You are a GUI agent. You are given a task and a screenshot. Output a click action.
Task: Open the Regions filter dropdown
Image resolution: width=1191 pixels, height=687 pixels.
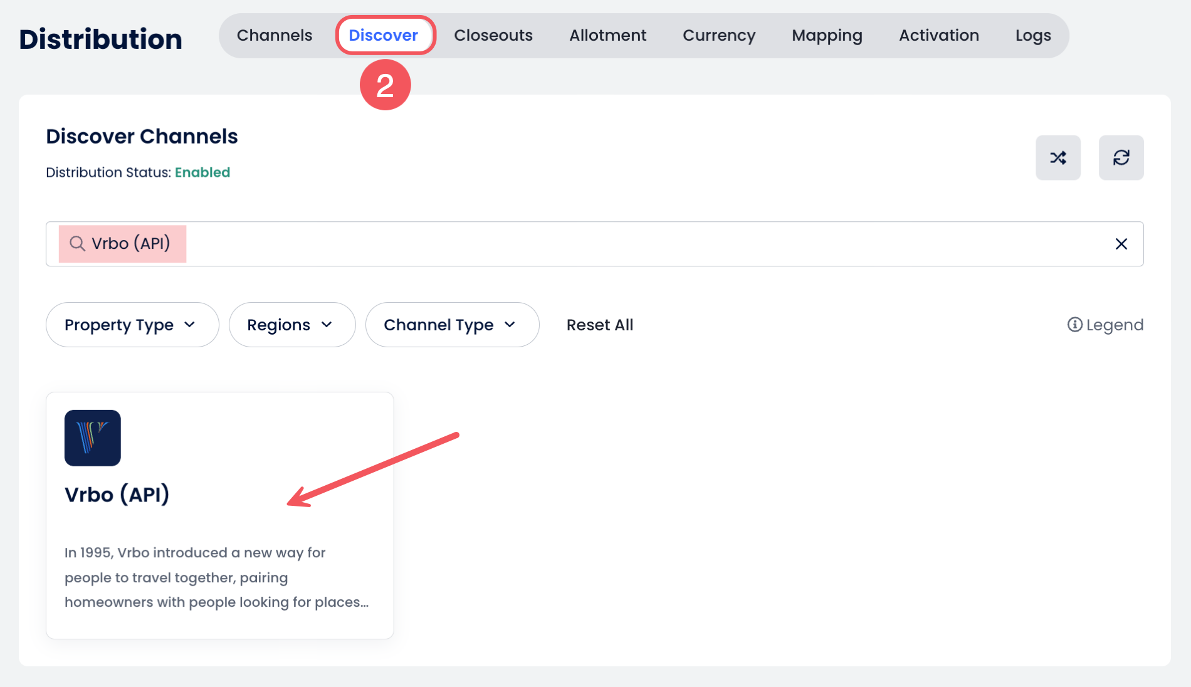coord(291,325)
